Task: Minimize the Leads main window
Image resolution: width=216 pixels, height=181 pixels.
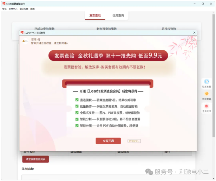Action: 194,4
